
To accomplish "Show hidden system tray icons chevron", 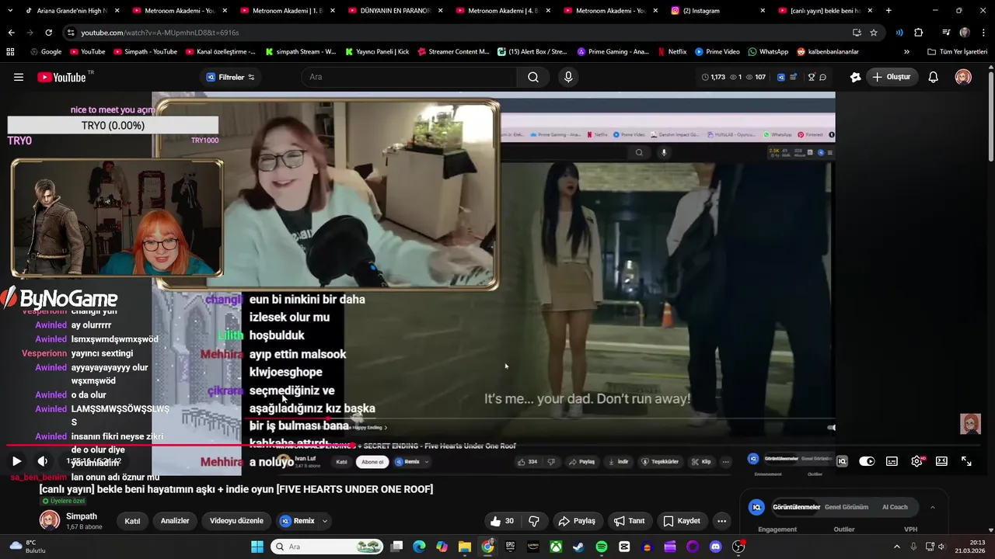I will click(x=898, y=547).
